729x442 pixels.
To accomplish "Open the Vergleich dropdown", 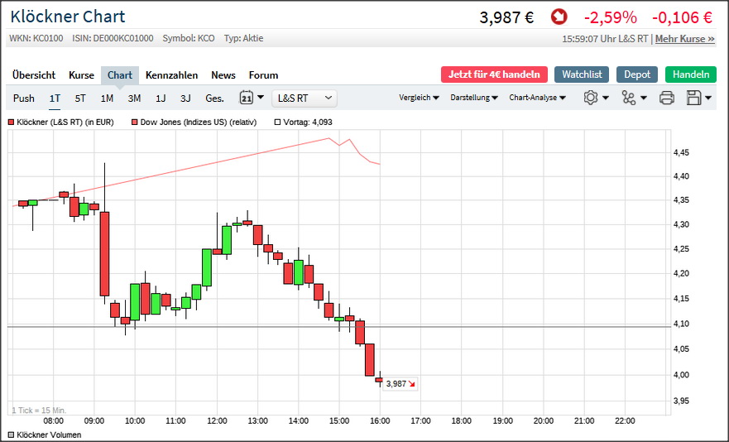I will 419,98.
